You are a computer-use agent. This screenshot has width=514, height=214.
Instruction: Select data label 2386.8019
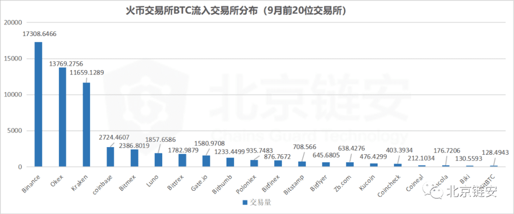(x=133, y=145)
